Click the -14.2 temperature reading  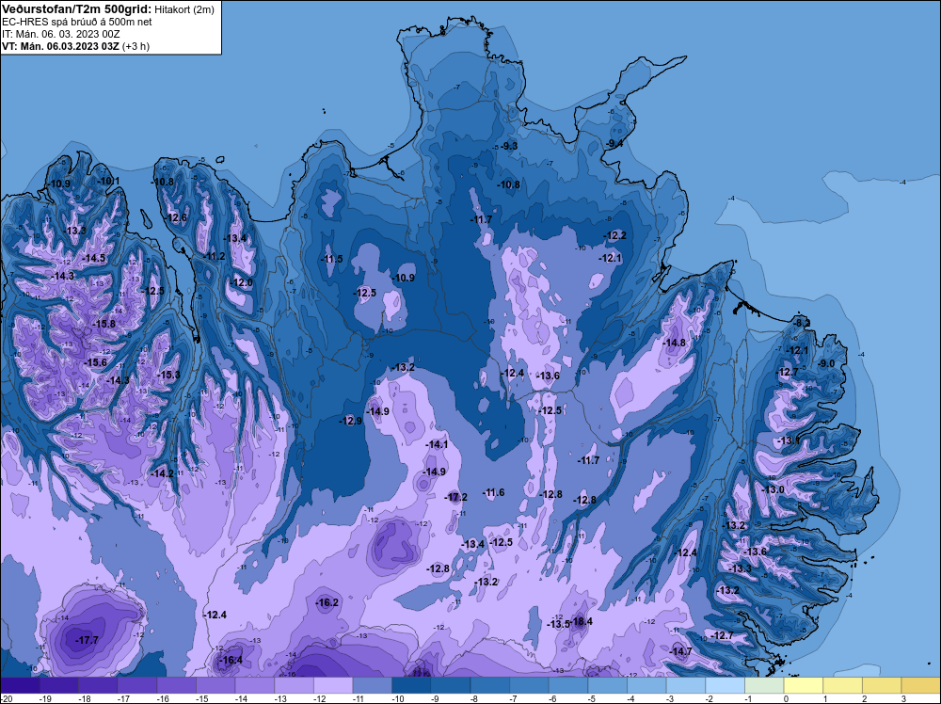pos(162,473)
